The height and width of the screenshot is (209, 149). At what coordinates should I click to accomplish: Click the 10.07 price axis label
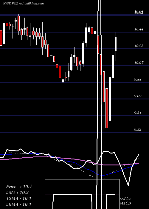(139, 63)
